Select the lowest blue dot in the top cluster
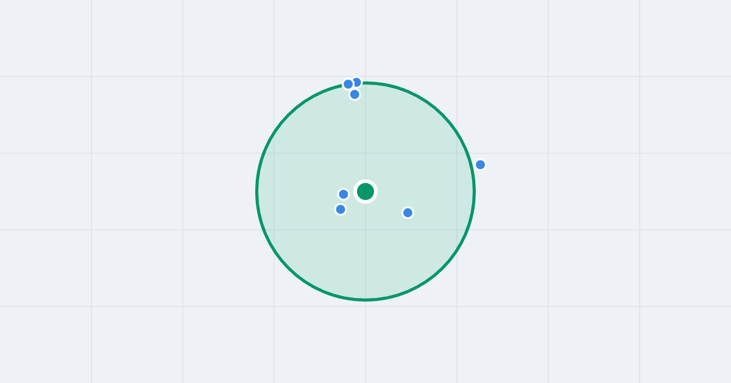 click(x=355, y=94)
